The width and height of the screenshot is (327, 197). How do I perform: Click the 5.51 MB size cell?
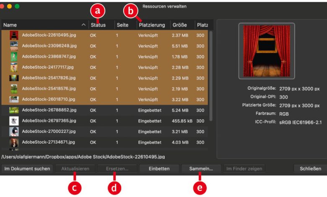point(180,46)
